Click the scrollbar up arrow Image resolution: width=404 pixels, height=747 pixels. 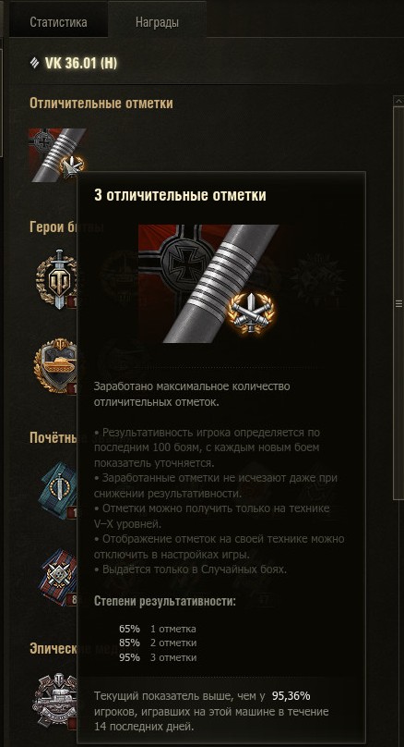[398, 101]
